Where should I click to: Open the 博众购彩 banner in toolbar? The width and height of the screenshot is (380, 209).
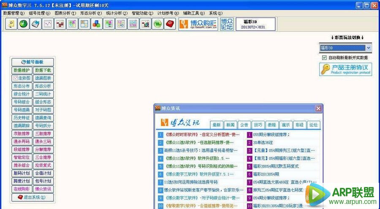198,24
